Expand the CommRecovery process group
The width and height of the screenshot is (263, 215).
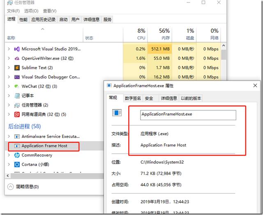(9, 155)
